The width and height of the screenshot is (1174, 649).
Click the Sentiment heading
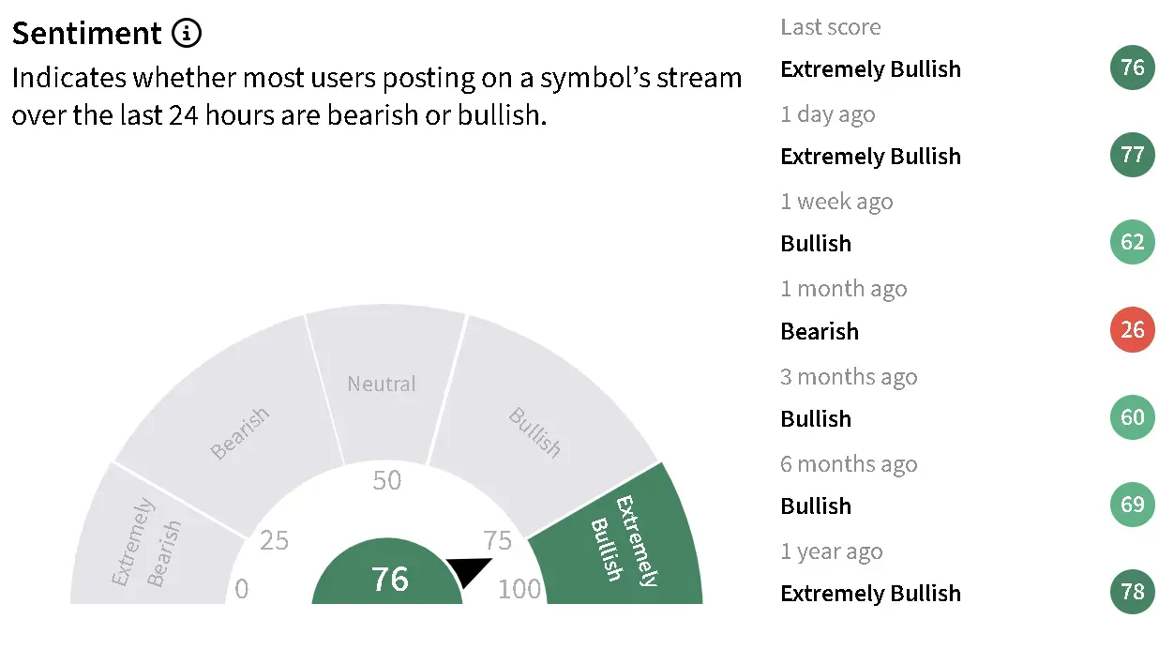coord(86,35)
